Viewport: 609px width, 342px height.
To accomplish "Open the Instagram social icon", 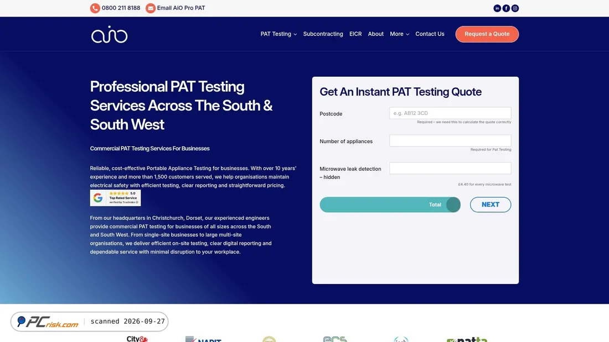I will pyautogui.click(x=515, y=8).
